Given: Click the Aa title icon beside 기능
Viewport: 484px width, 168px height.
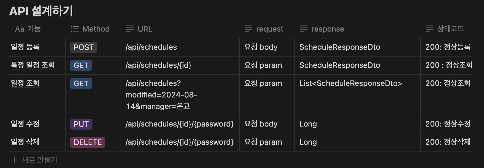Looking at the screenshot, I should 20,29.
